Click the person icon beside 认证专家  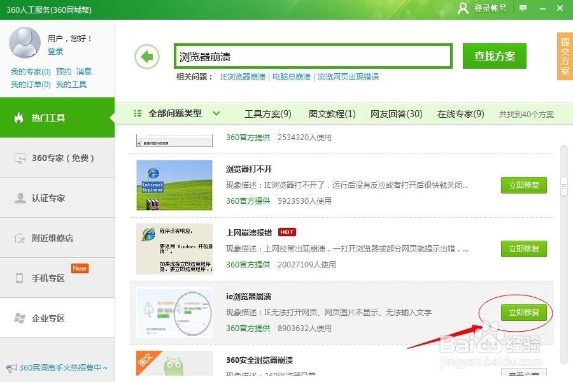(20, 198)
